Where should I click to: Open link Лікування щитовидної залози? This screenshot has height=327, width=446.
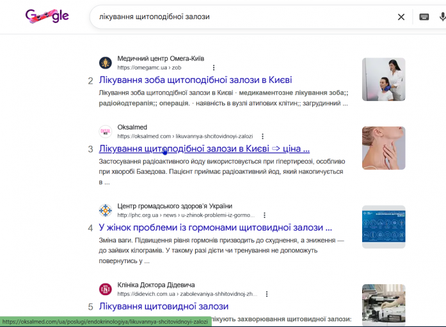(x=164, y=307)
